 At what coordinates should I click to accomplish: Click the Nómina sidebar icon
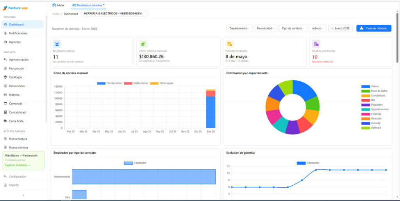(x=5, y=95)
